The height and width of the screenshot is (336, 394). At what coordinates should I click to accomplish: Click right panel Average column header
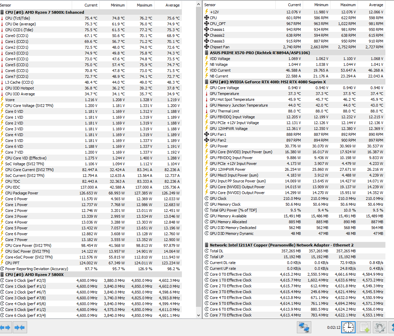point(372,5)
